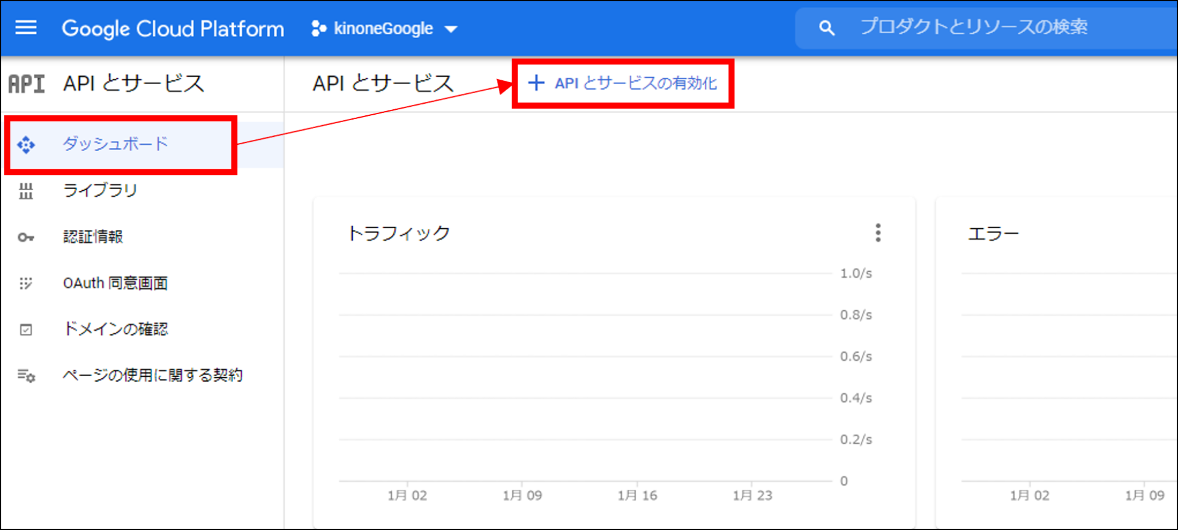The width and height of the screenshot is (1178, 530).
Task: Click the 1.0/s axis label in トラフィック
Action: [x=856, y=274]
